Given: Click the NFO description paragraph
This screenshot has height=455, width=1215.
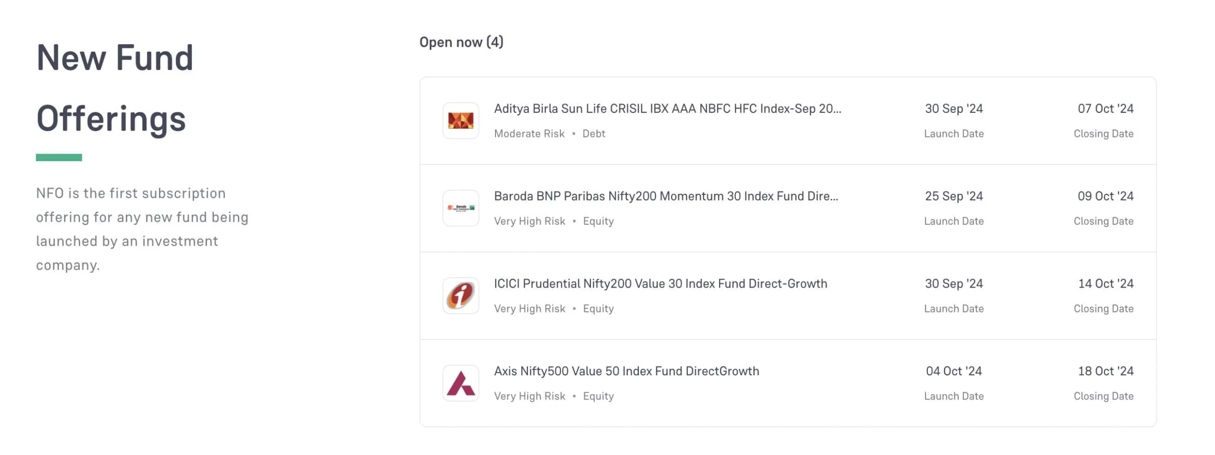Looking at the screenshot, I should [142, 229].
